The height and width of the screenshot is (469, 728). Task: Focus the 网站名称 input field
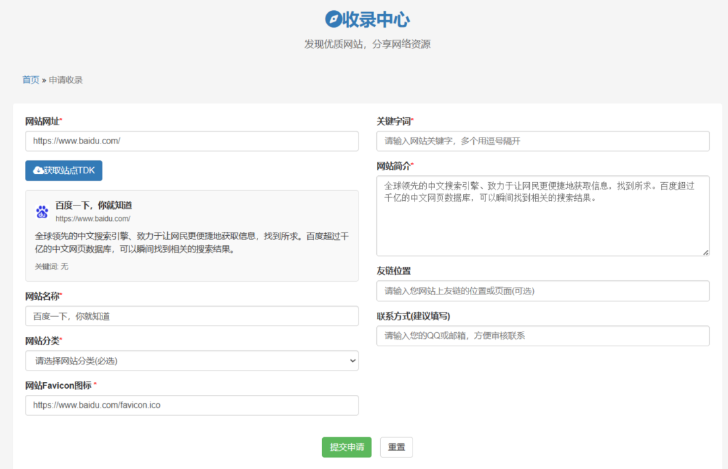click(191, 316)
